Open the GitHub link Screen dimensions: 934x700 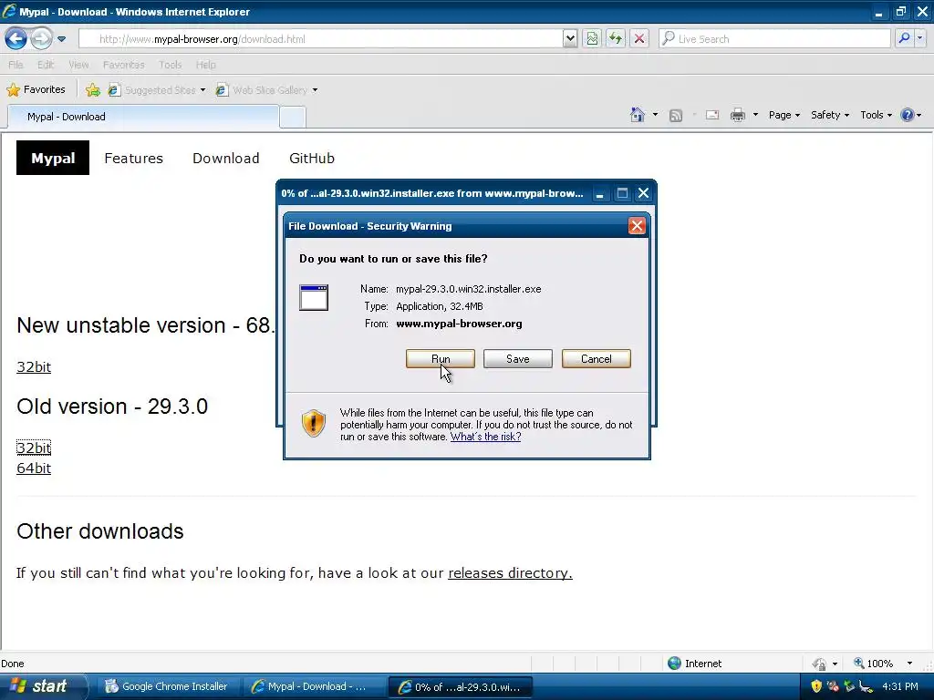(x=312, y=159)
